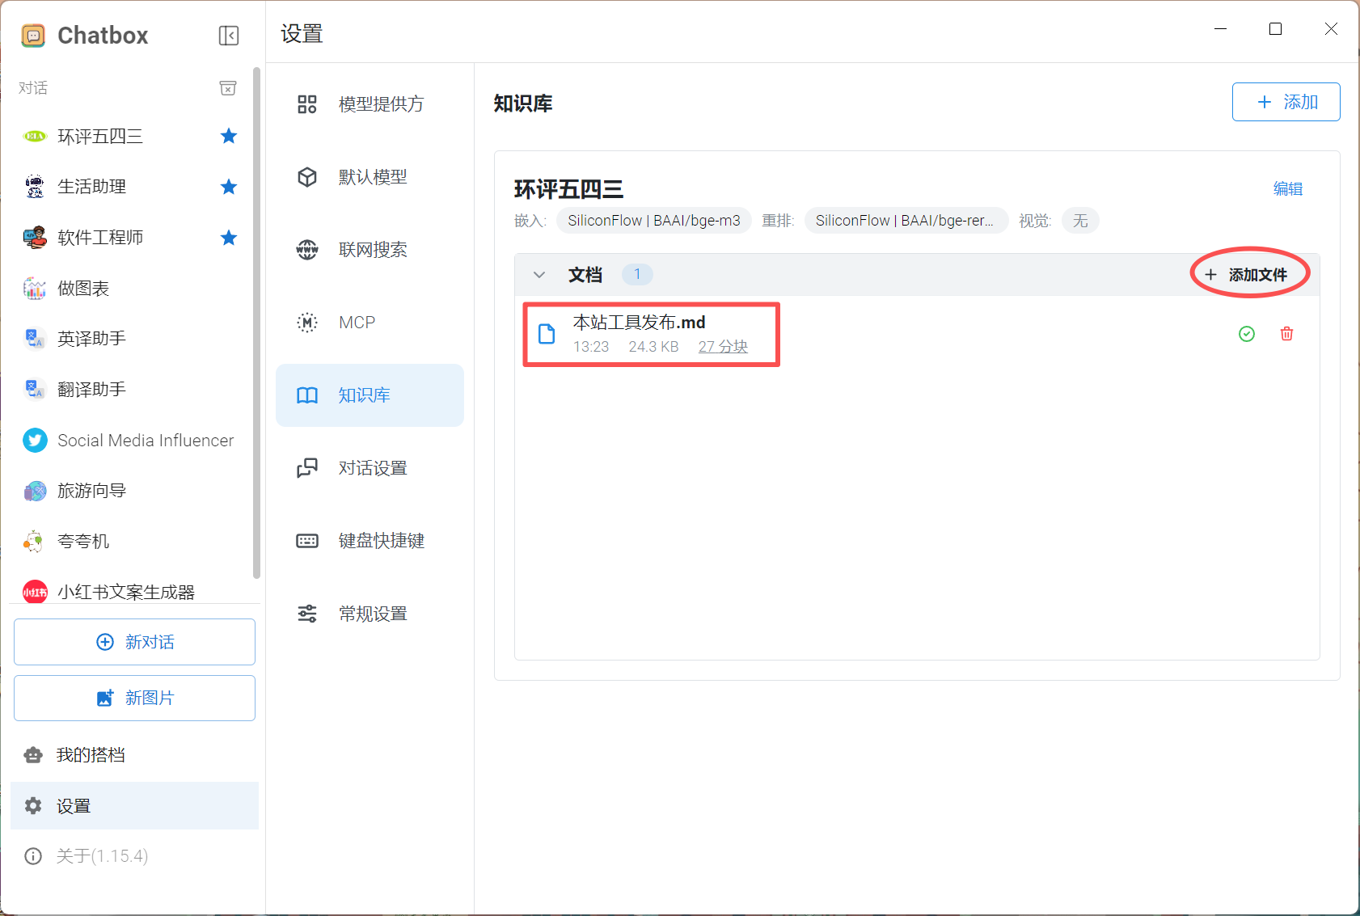Open the rerank model bge-reranker chip
1360x916 pixels.
point(905,221)
